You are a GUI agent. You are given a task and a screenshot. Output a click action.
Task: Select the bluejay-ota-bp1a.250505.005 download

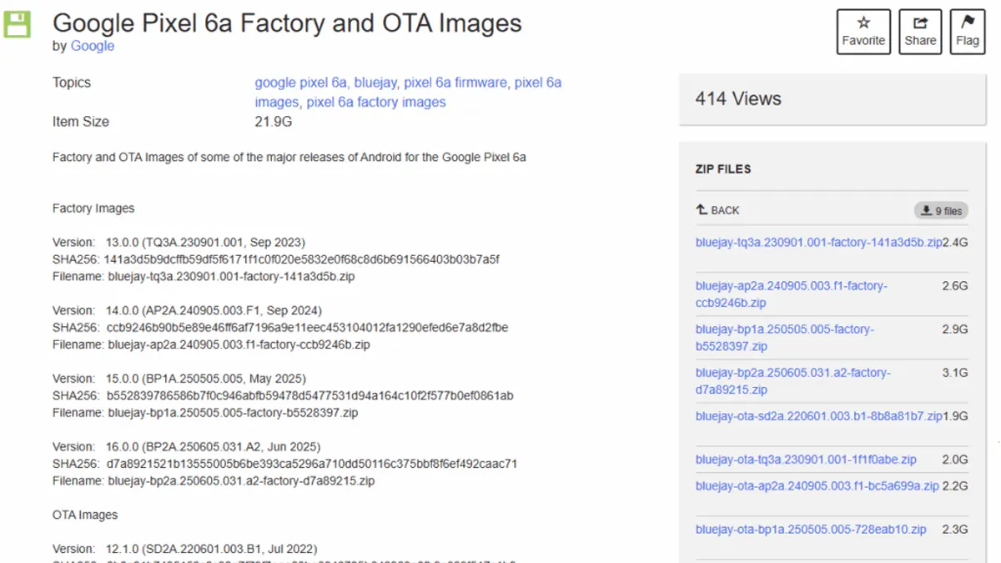[x=810, y=529]
